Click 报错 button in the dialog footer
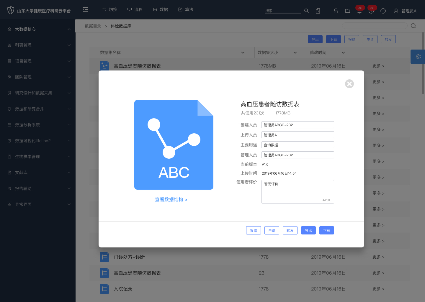Screen dimensions: 425x302 coord(254,230)
